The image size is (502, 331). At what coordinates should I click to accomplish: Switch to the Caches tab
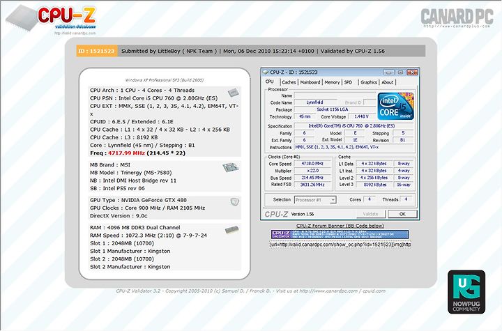(289, 82)
